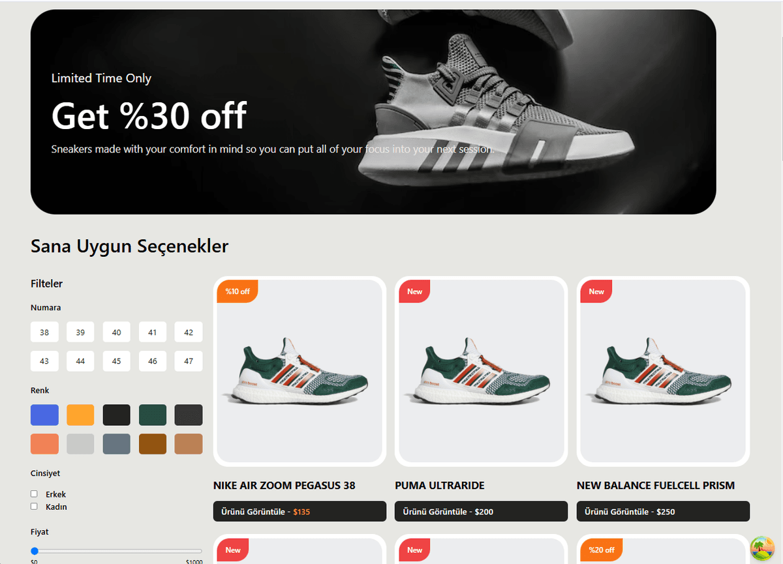
Task: Open Ürünü Görüntüle for Nike Air Zoom Pegasus
Action: (x=299, y=511)
